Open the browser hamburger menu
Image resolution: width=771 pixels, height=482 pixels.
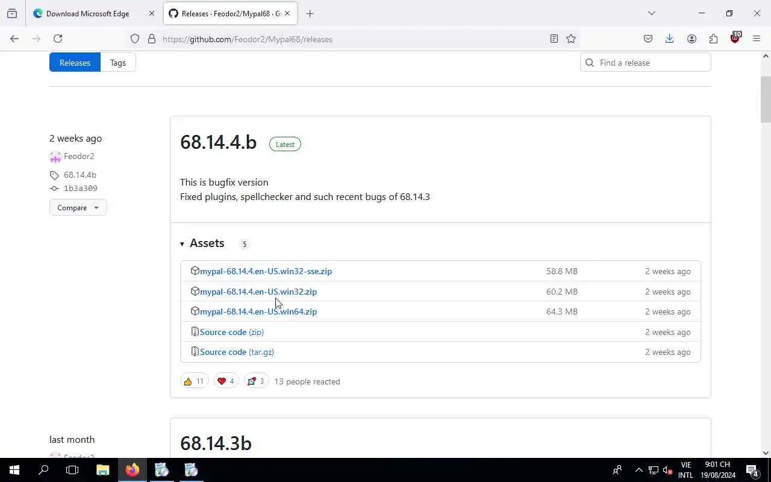757,39
